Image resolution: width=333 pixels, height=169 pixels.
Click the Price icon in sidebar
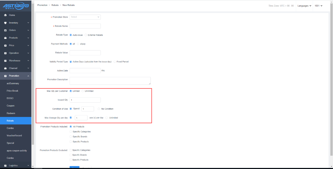[5, 46]
